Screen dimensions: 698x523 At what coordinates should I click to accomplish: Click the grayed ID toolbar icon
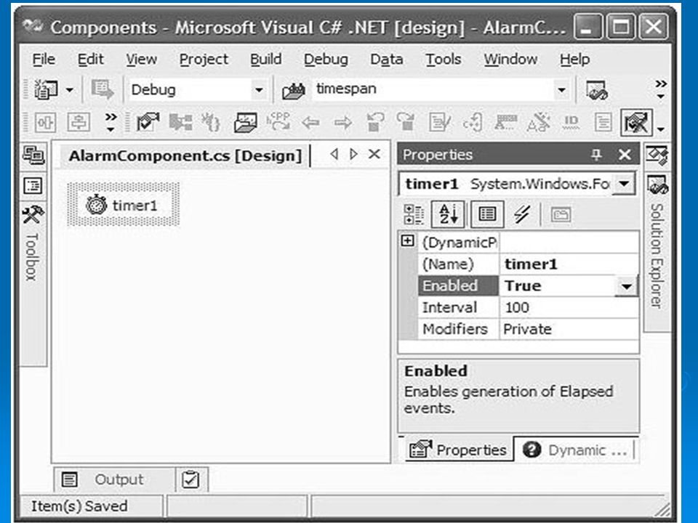tap(571, 122)
